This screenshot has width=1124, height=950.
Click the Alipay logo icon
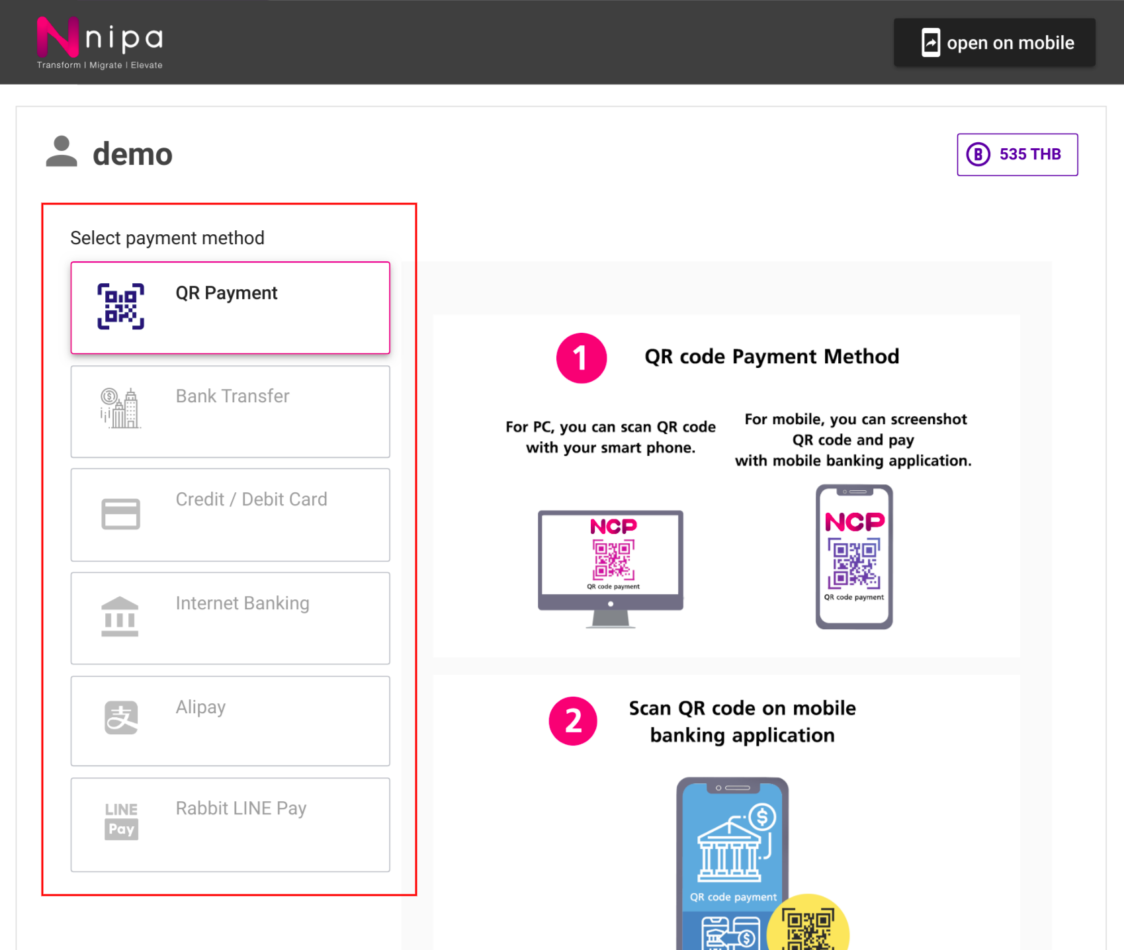tap(121, 718)
